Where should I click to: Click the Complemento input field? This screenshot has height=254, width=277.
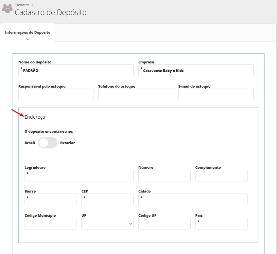tap(221, 176)
